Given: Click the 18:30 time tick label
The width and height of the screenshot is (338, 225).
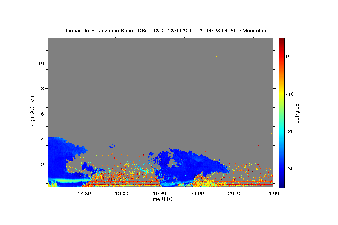Looking at the screenshot, I should coord(84,193).
